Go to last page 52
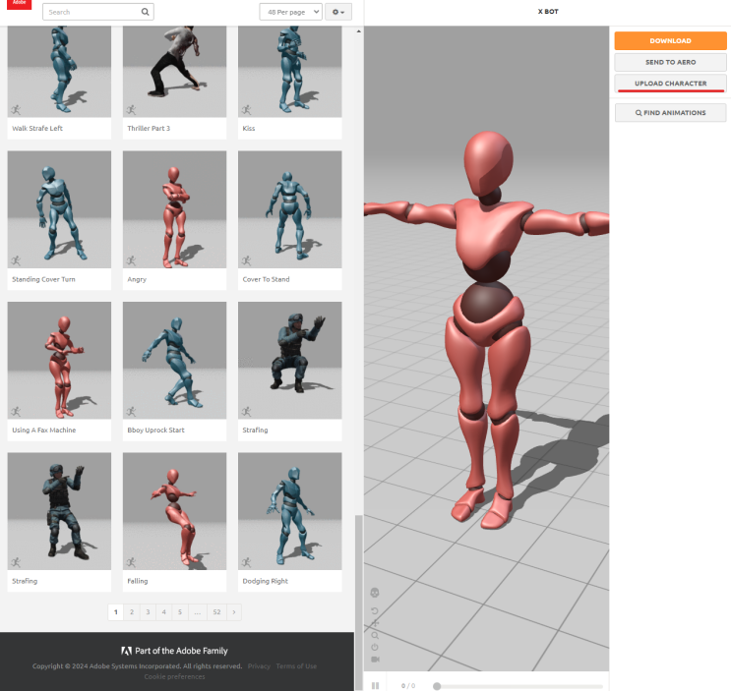731x691 pixels. click(x=216, y=611)
